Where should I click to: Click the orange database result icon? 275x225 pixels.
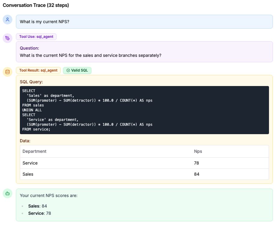[x=8, y=72]
